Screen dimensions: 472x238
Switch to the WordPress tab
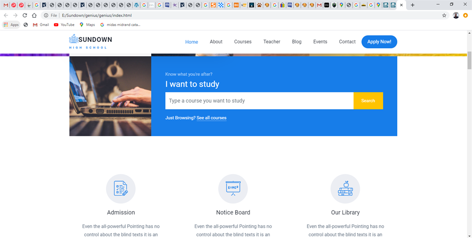(136, 5)
